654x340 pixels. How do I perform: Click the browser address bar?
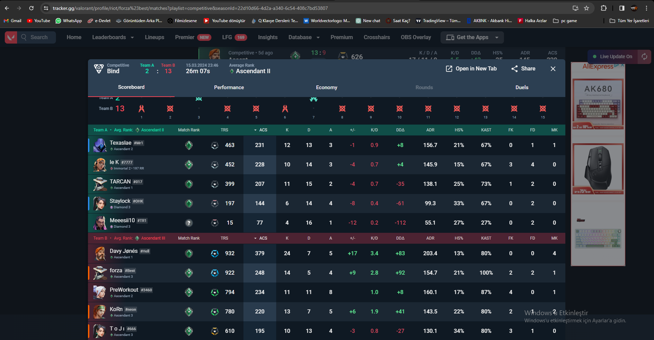(x=307, y=8)
